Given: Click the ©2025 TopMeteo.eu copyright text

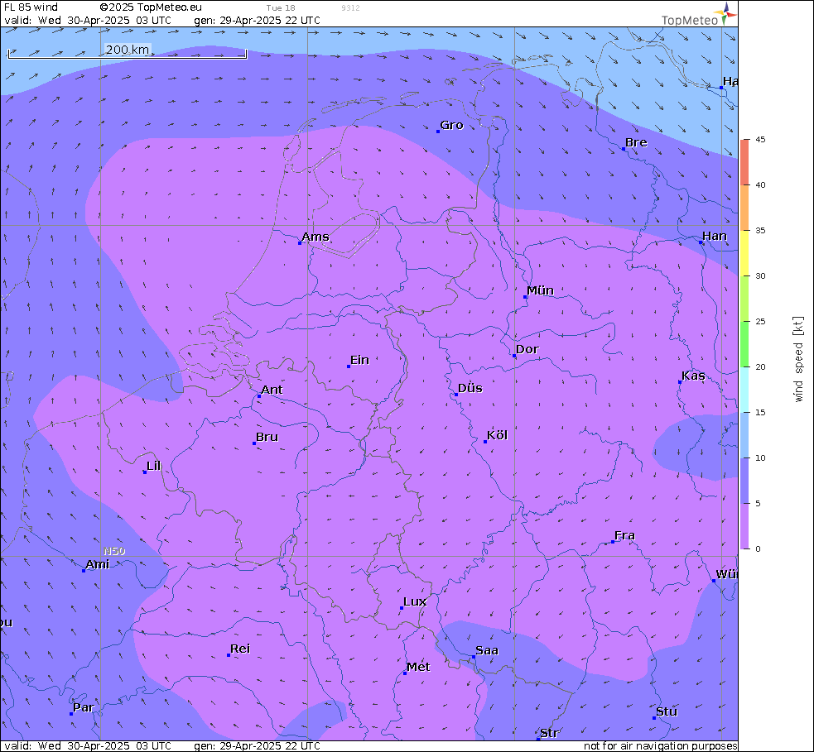Looking at the screenshot, I should (x=151, y=7).
